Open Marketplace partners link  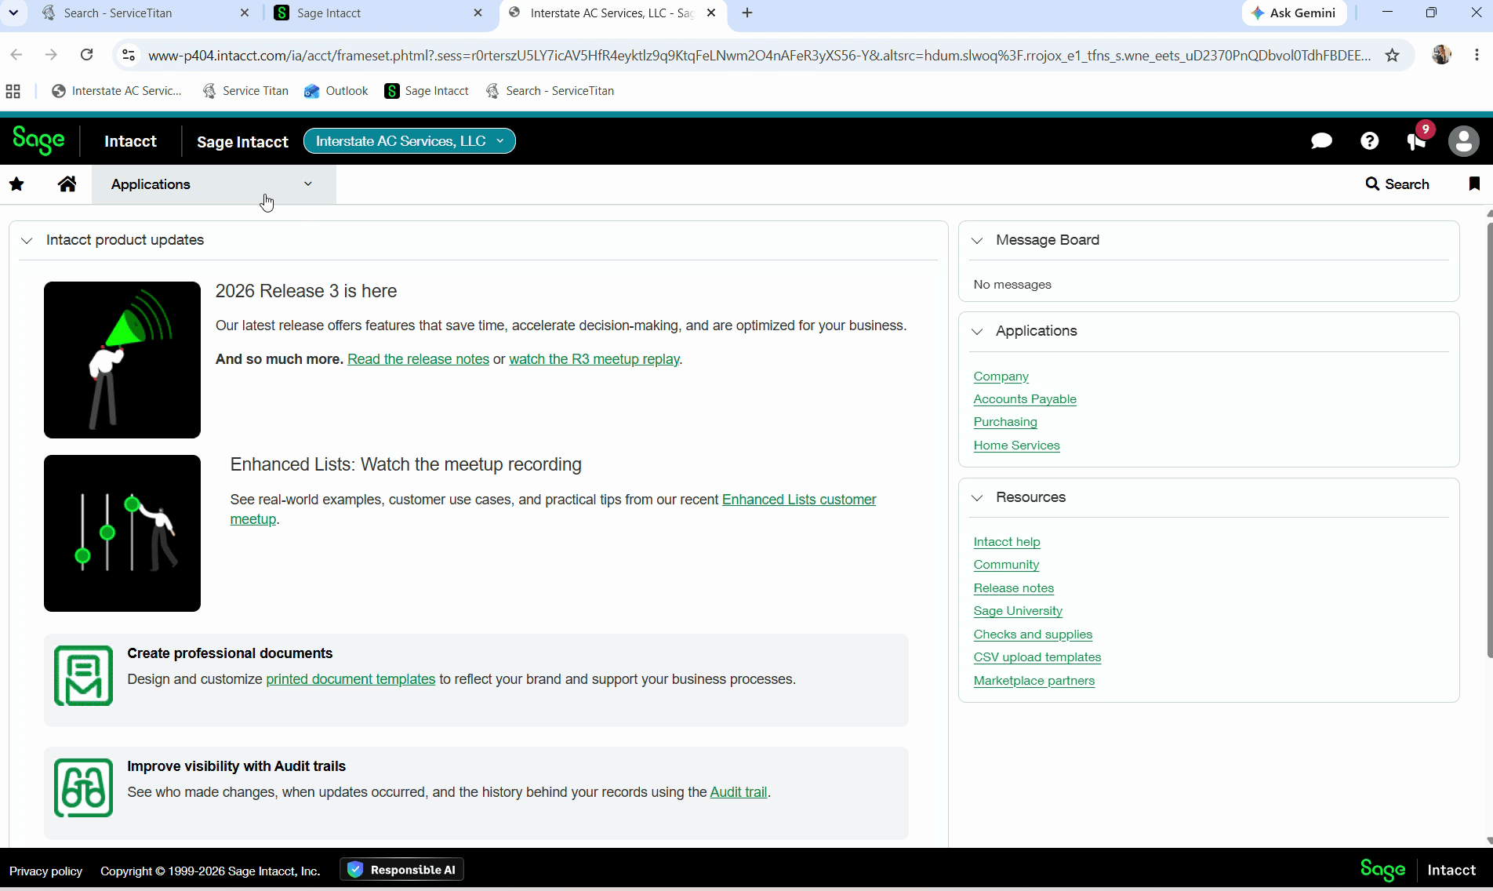pyautogui.click(x=1033, y=681)
